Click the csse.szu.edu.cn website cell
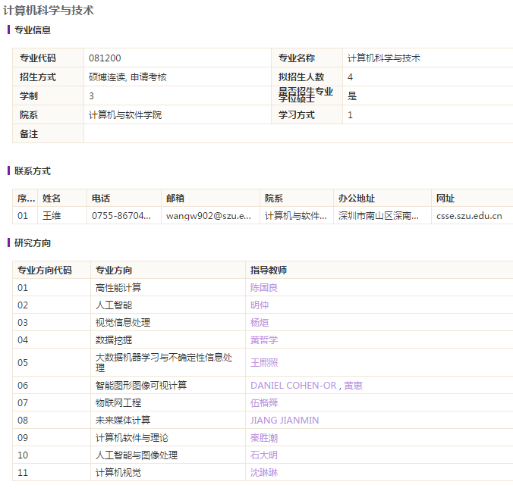The height and width of the screenshot is (488, 513). (x=469, y=216)
